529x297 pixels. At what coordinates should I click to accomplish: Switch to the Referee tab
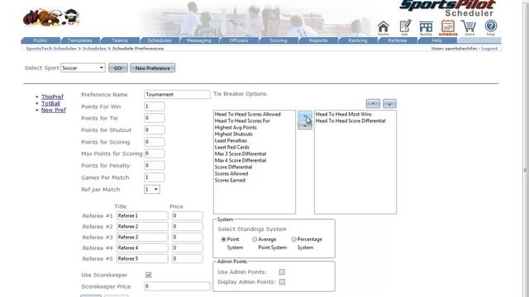tap(398, 40)
